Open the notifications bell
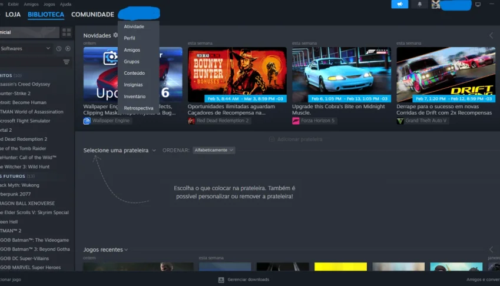Screen dimensions: 500x286 420,4
